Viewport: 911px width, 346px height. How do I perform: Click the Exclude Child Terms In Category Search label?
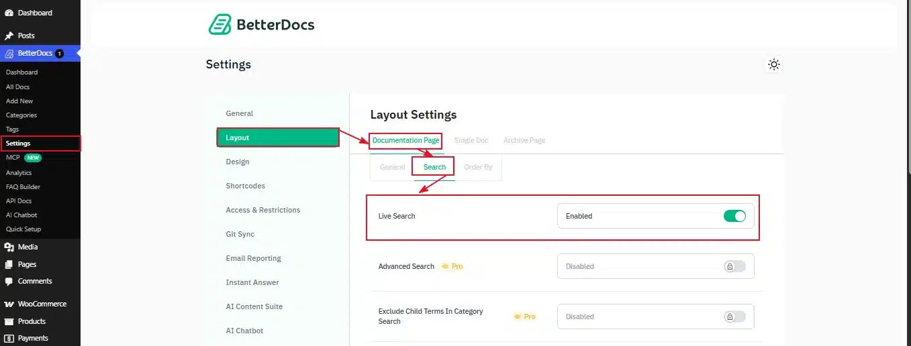coord(431,316)
